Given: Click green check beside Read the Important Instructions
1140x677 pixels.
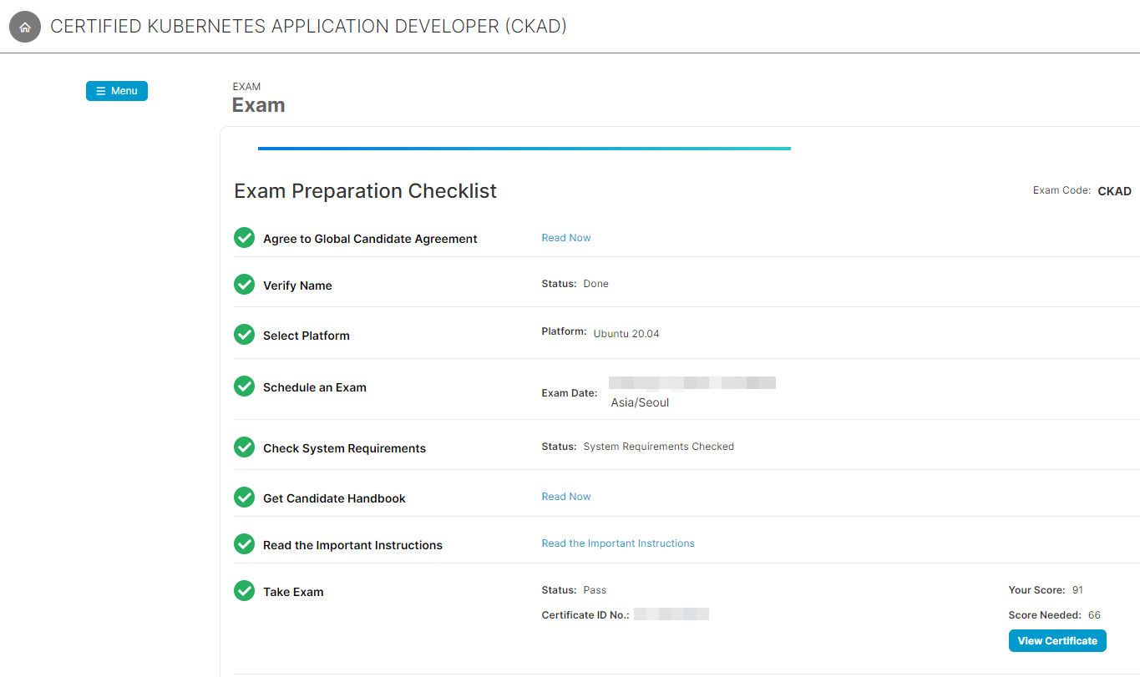Looking at the screenshot, I should pos(244,544).
